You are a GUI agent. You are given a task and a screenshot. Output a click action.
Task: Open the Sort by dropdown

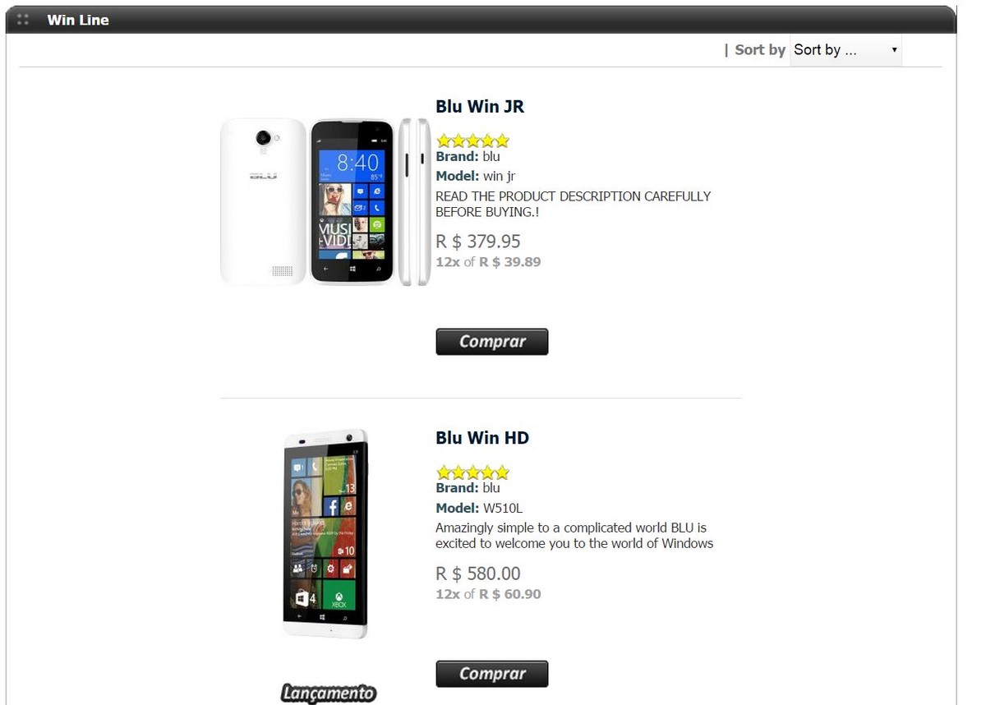[x=845, y=50]
